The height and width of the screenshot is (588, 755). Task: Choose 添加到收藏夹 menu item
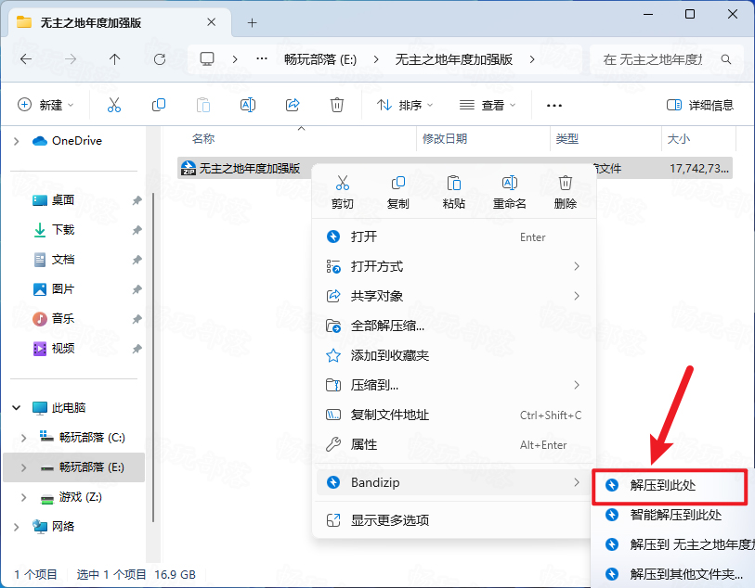point(454,356)
